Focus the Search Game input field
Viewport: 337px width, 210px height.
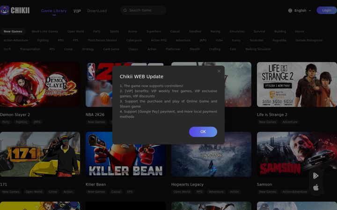coord(143,10)
